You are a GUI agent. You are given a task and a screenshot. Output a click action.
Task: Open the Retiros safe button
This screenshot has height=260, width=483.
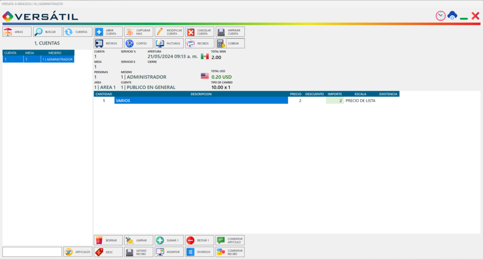[108, 43]
